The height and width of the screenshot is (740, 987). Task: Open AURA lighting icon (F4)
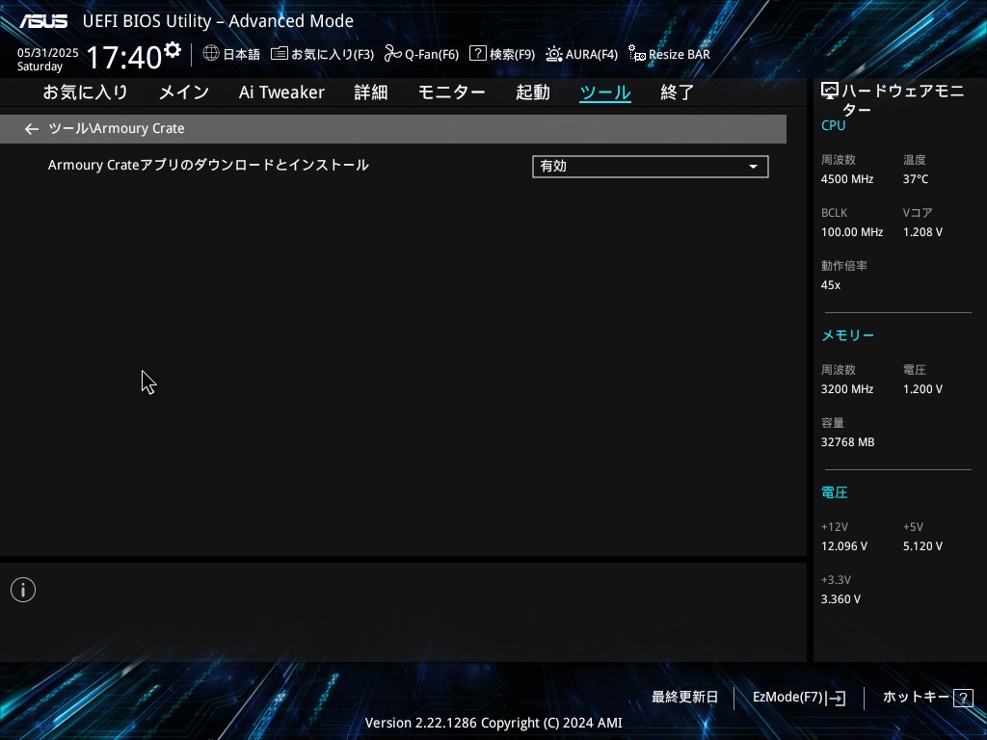(x=554, y=54)
